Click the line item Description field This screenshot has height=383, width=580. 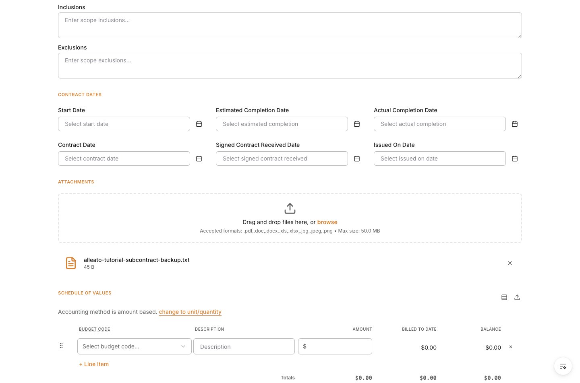(244, 346)
